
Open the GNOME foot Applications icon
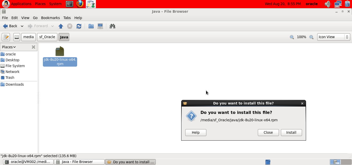pos(6,4)
